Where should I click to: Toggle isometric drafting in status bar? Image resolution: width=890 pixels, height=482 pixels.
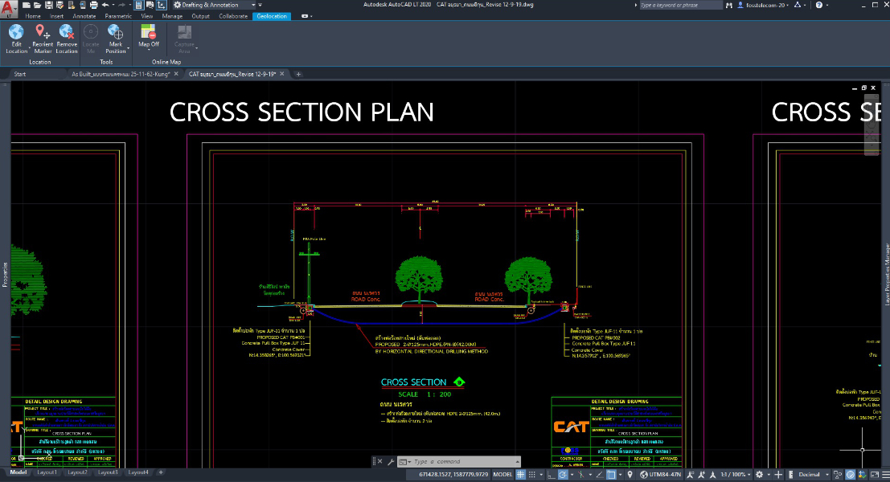[x=580, y=475]
